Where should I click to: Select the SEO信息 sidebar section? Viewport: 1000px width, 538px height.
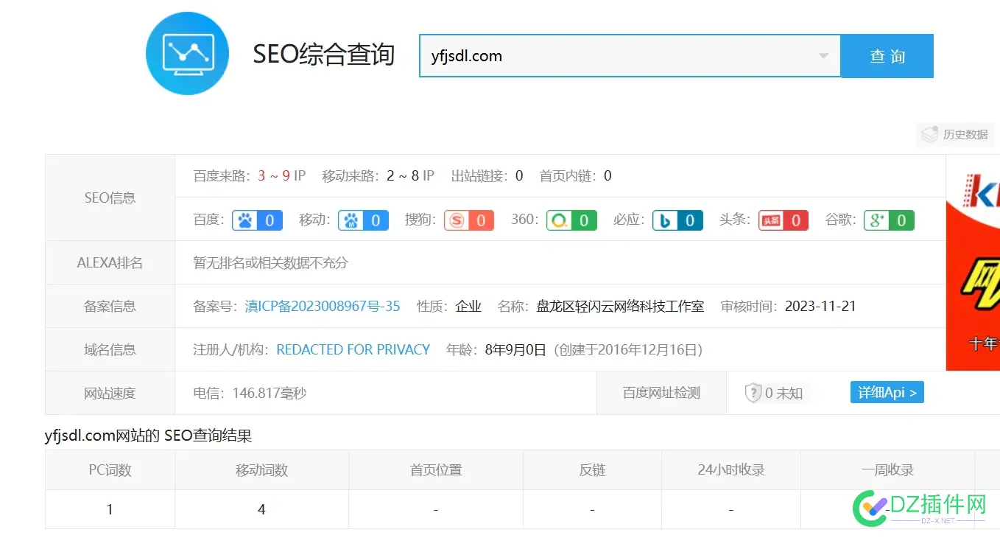click(x=109, y=197)
